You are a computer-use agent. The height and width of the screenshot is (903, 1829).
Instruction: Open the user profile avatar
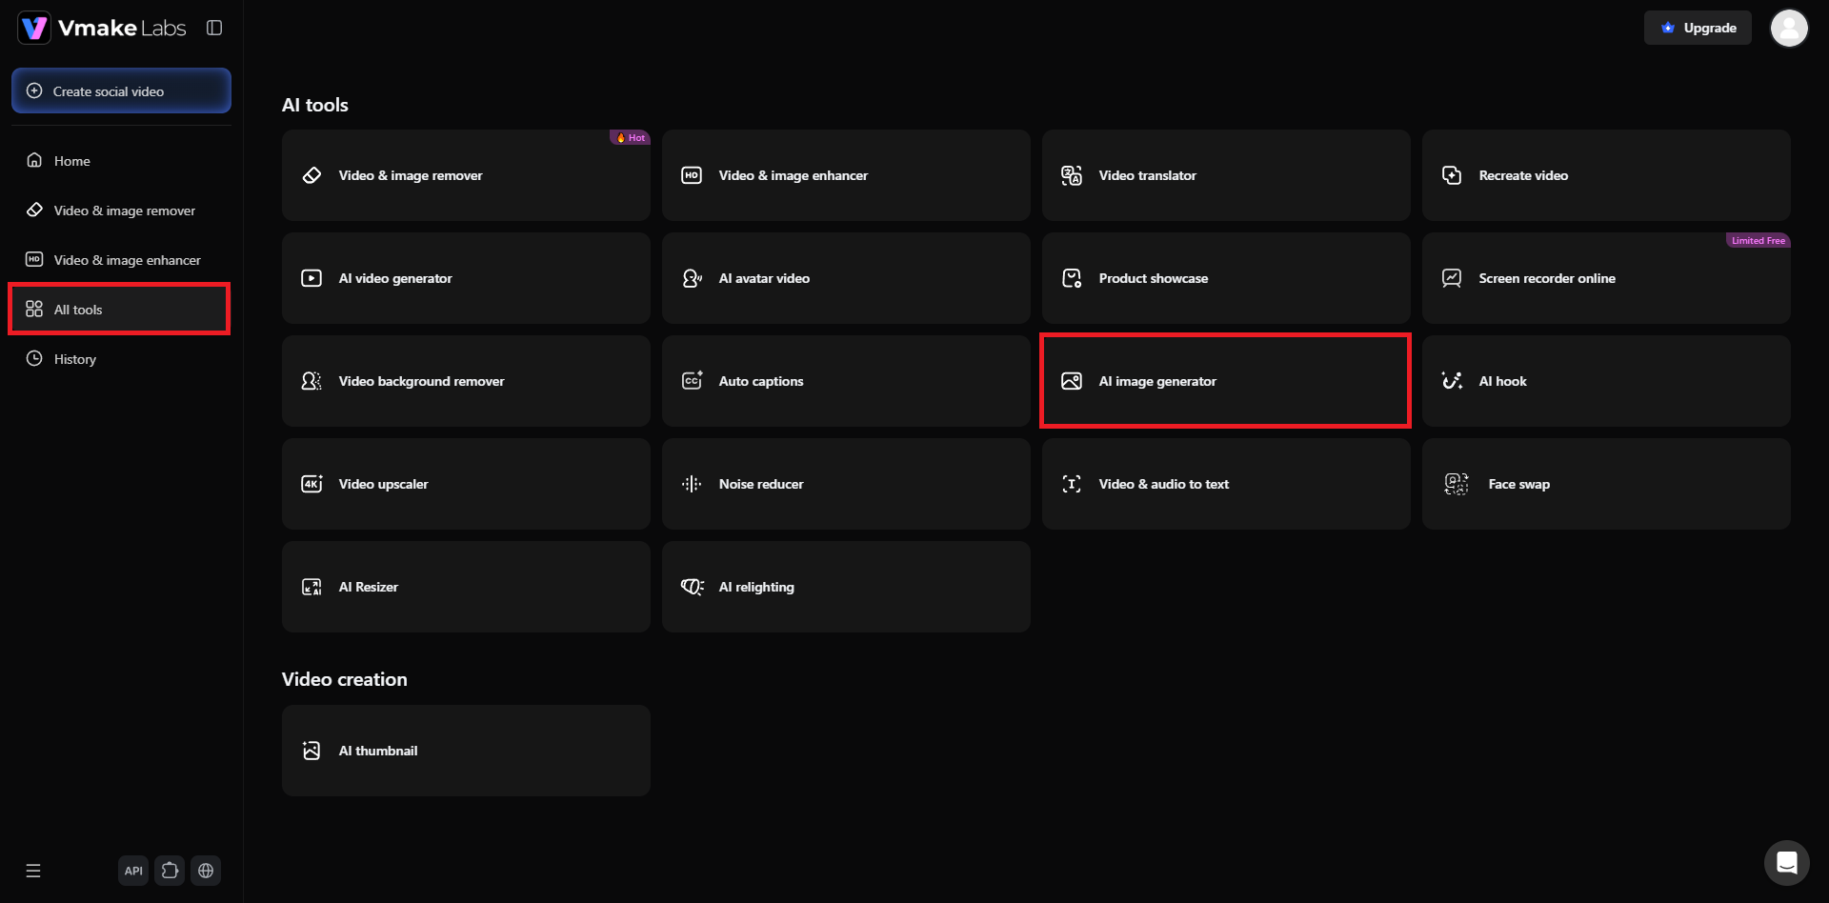tap(1789, 28)
